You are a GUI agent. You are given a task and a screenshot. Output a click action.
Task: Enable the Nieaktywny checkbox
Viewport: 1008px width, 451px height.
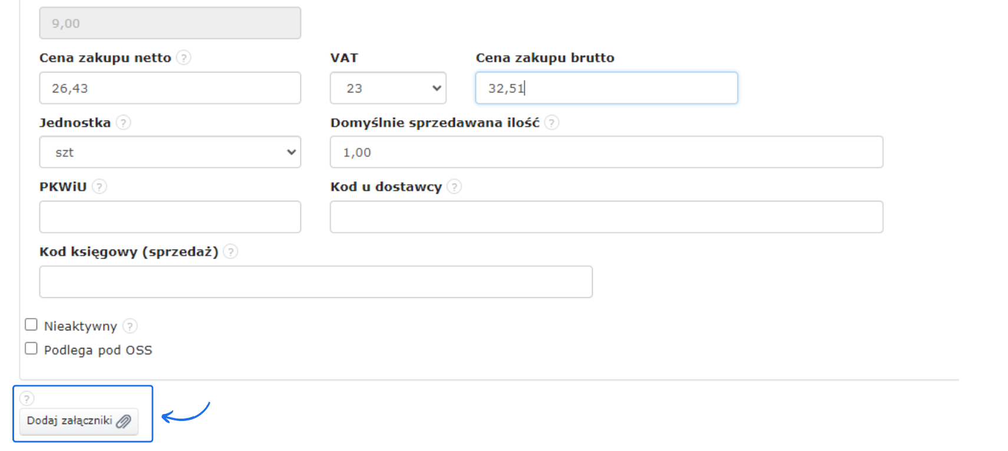point(31,325)
